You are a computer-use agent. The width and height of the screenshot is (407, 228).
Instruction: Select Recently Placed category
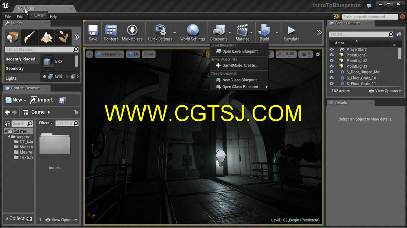[22, 59]
